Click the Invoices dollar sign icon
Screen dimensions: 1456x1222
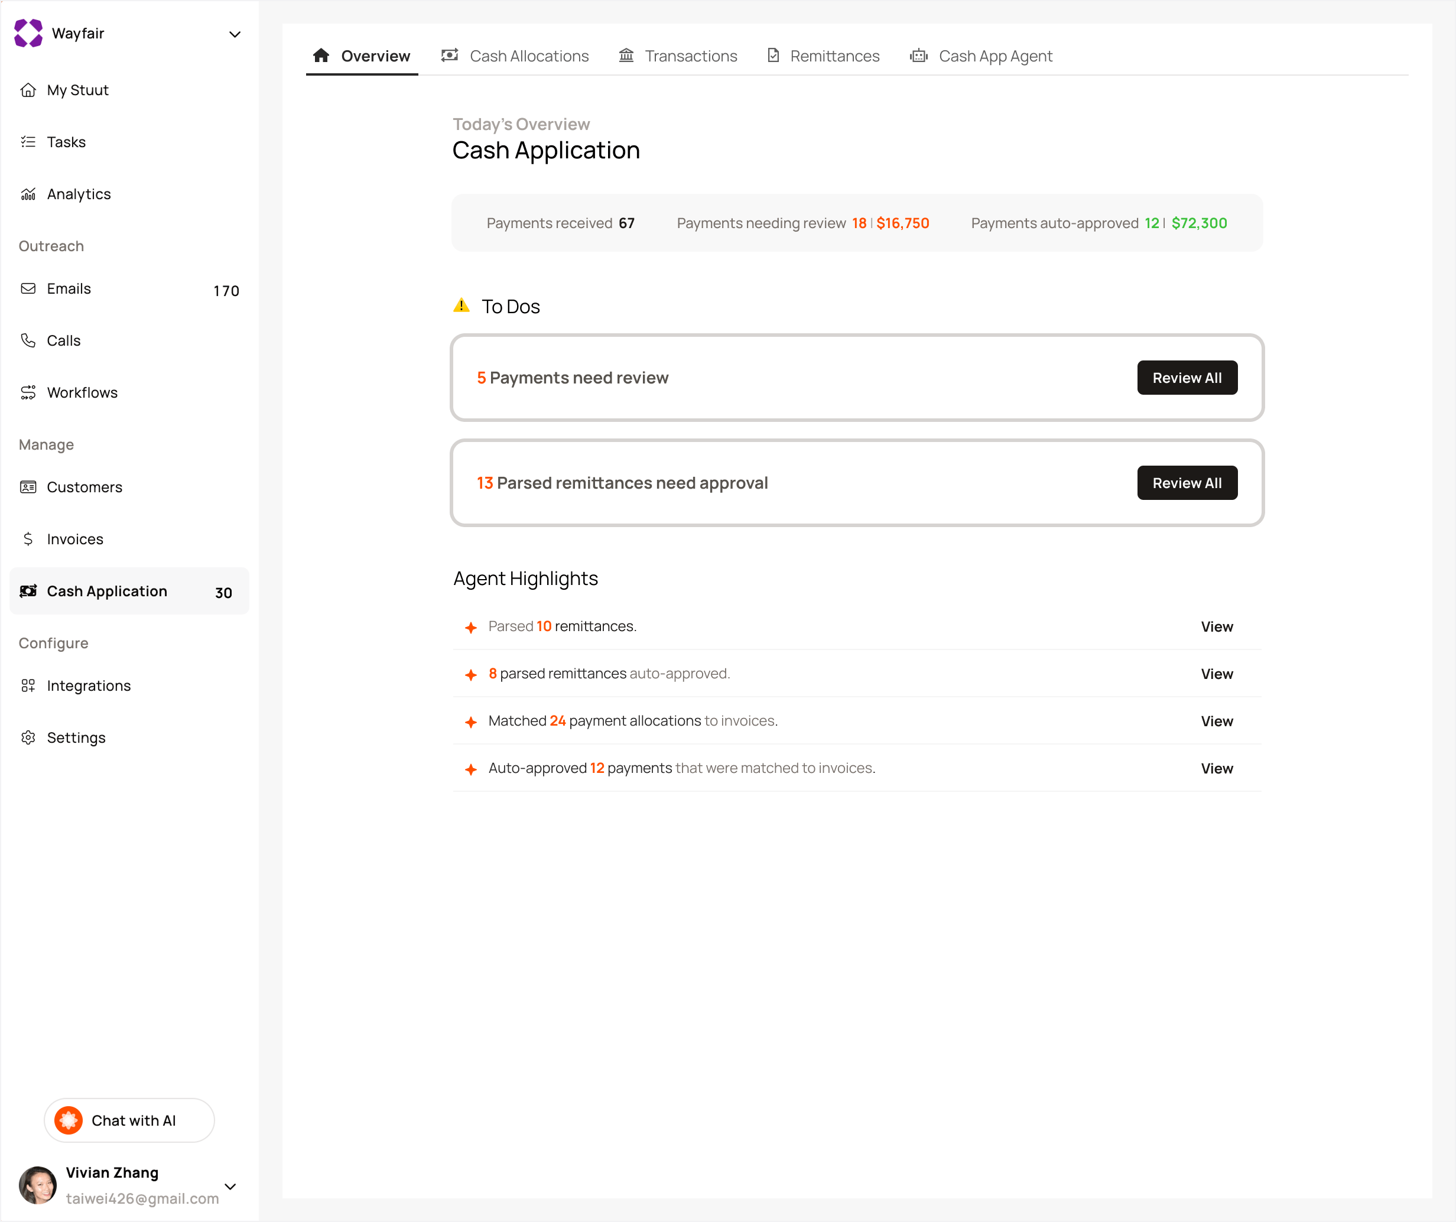[x=28, y=539]
